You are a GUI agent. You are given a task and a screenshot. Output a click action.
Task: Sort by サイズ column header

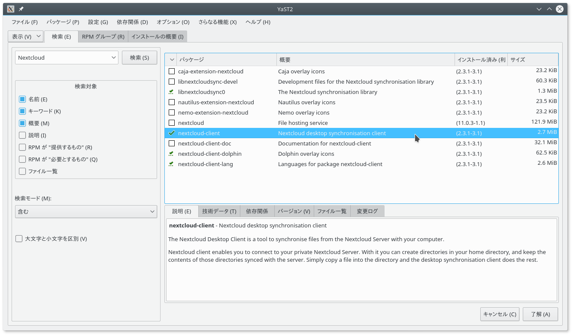[533, 60]
